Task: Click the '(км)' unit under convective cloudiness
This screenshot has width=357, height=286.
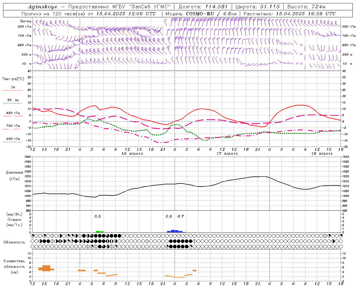Action: click(x=14, y=272)
